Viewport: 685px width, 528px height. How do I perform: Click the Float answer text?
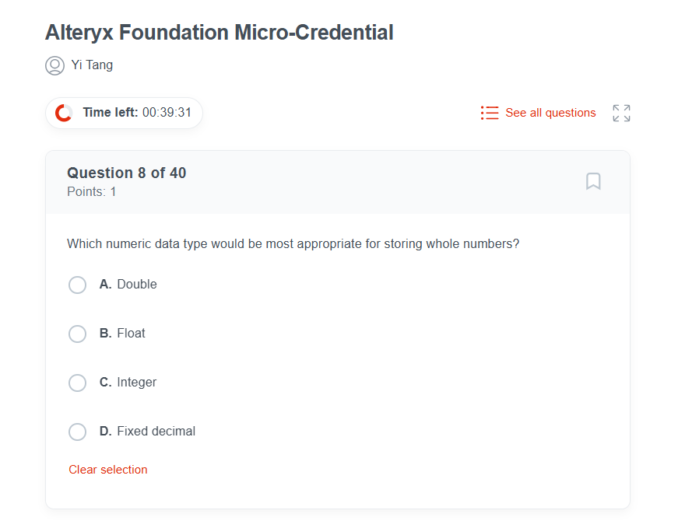point(132,334)
